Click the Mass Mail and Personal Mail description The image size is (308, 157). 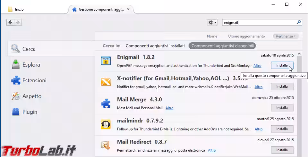[140, 108]
